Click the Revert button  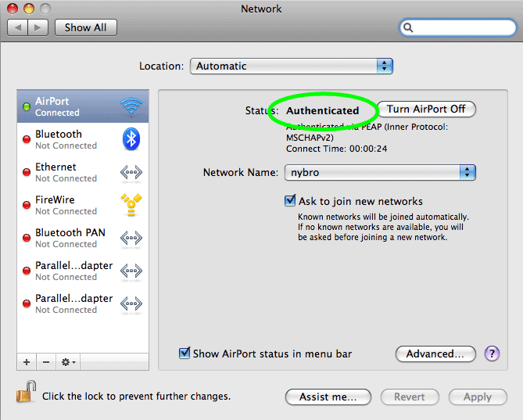click(410, 397)
